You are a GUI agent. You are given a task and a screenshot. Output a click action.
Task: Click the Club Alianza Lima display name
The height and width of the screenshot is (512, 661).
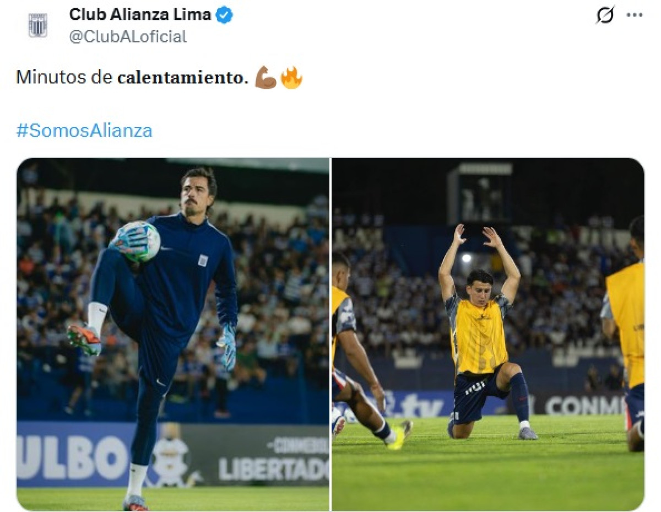[x=140, y=15]
